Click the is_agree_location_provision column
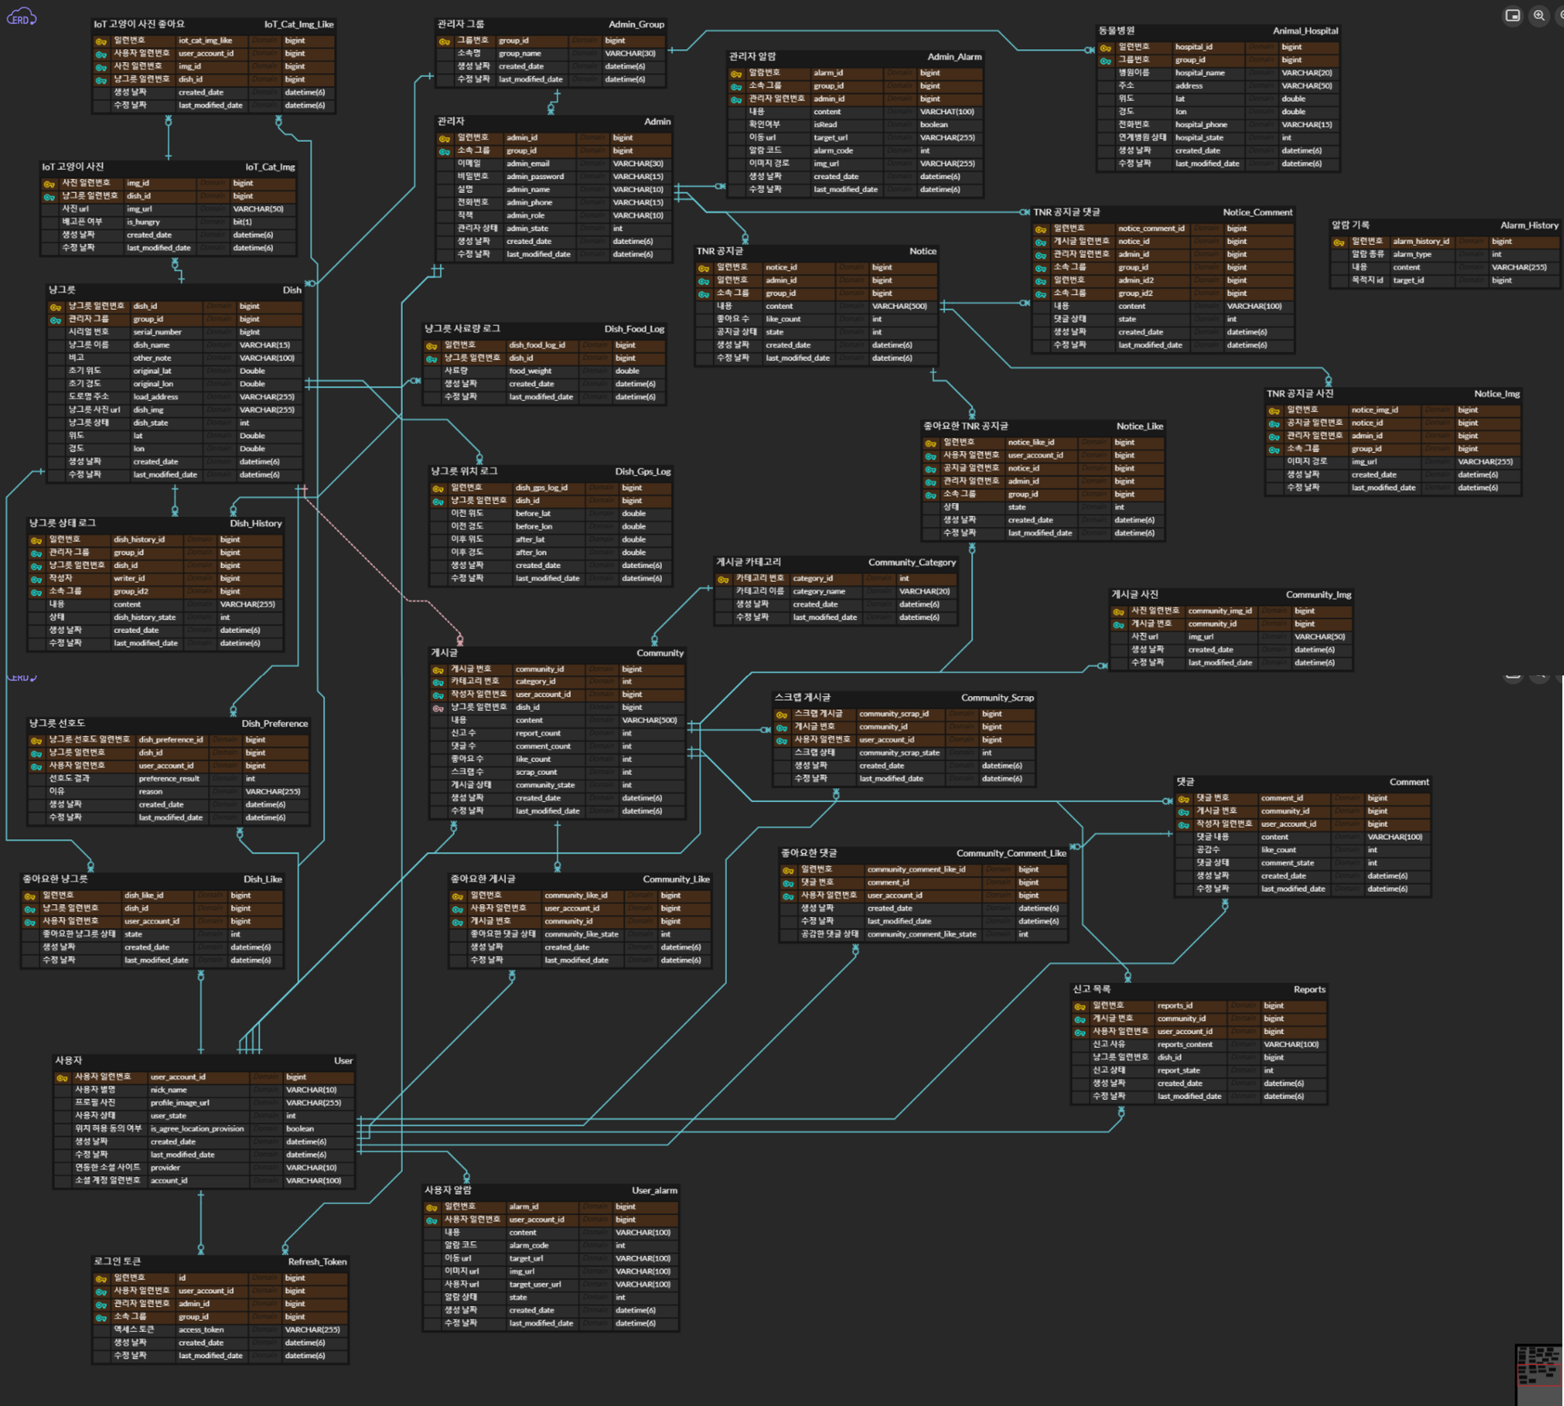1564x1406 pixels. coord(197,1129)
